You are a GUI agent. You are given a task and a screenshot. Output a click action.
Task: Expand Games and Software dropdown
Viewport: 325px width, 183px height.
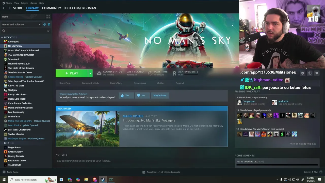tap(21, 24)
